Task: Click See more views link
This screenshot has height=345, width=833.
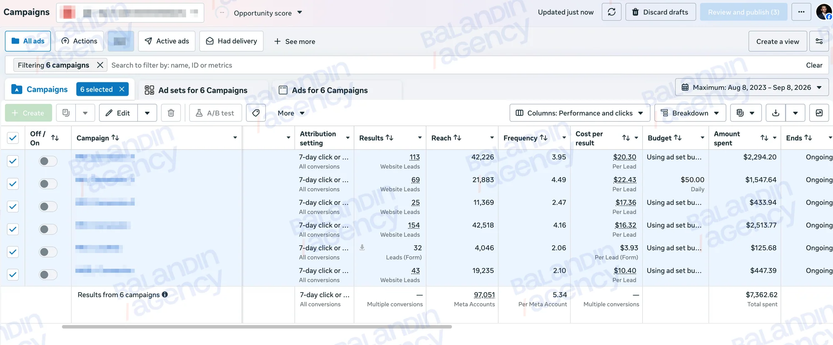Action: coord(294,41)
